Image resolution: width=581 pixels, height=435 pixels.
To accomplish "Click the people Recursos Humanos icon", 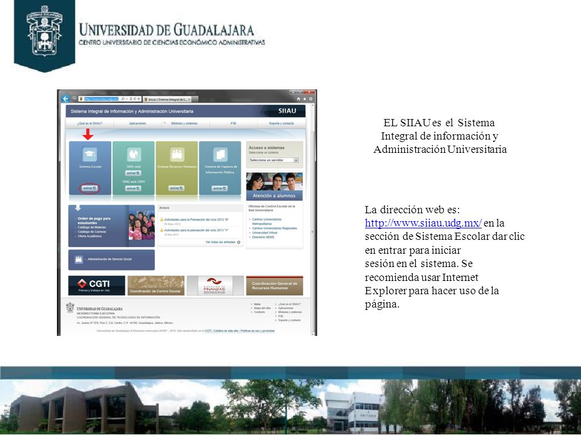I will pyautogui.click(x=177, y=154).
